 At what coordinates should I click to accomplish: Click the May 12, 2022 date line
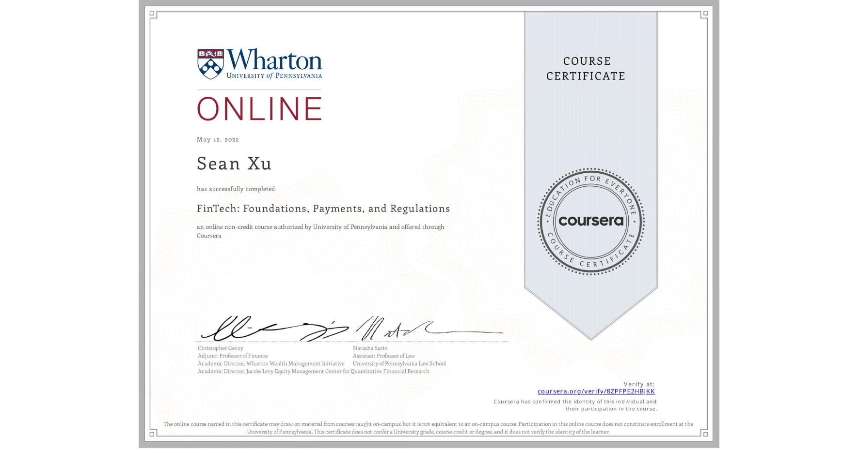tap(217, 139)
